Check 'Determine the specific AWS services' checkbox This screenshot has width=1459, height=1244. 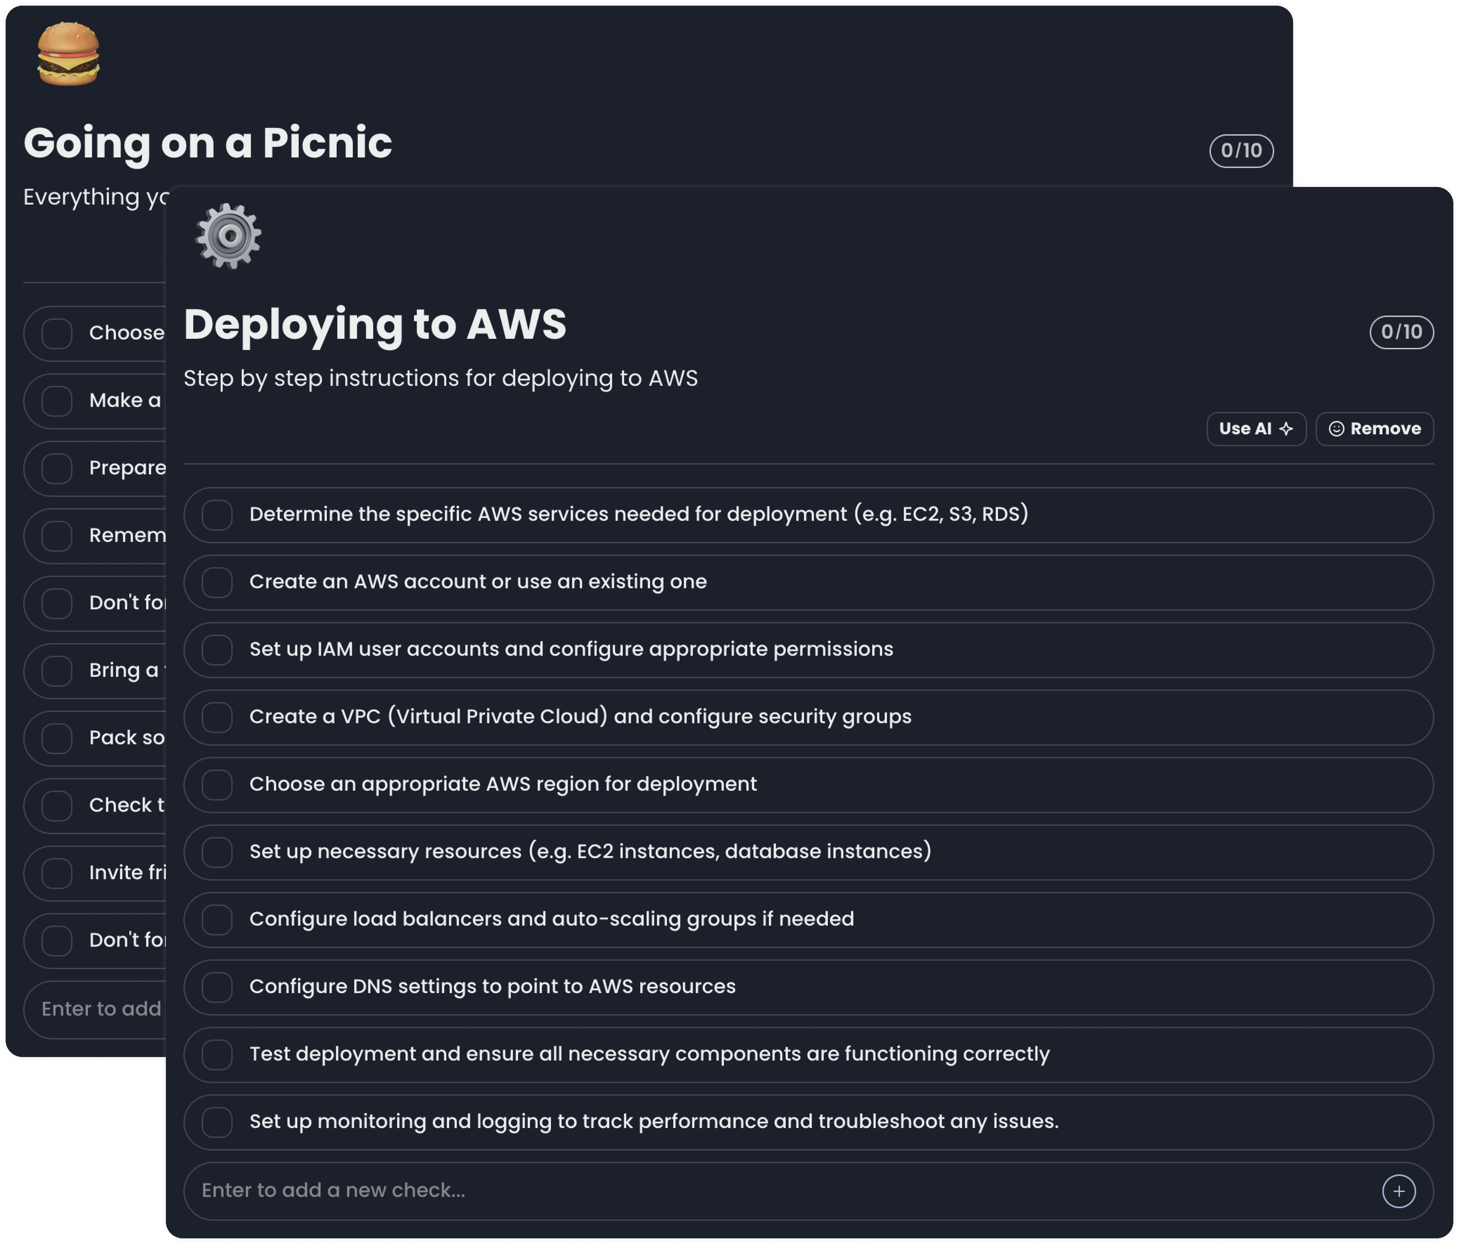217,514
